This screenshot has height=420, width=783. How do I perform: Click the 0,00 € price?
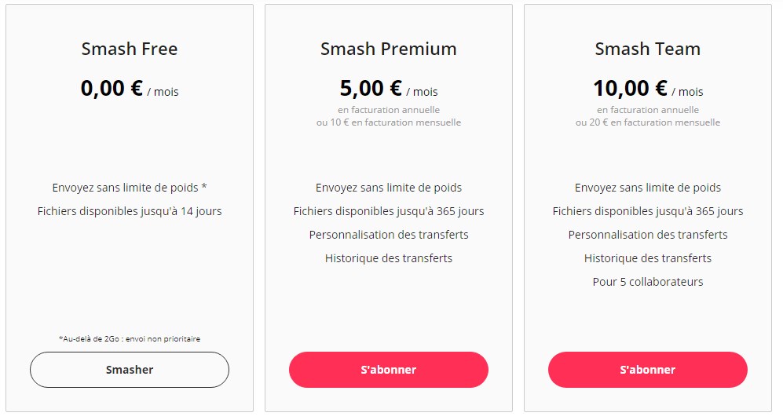click(x=112, y=88)
